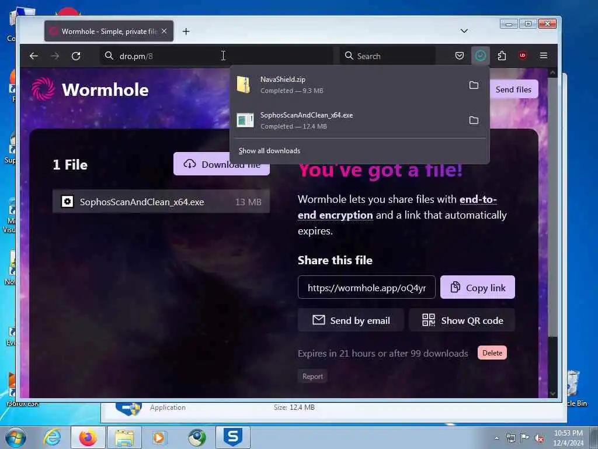Click Show all downloads

click(x=269, y=151)
